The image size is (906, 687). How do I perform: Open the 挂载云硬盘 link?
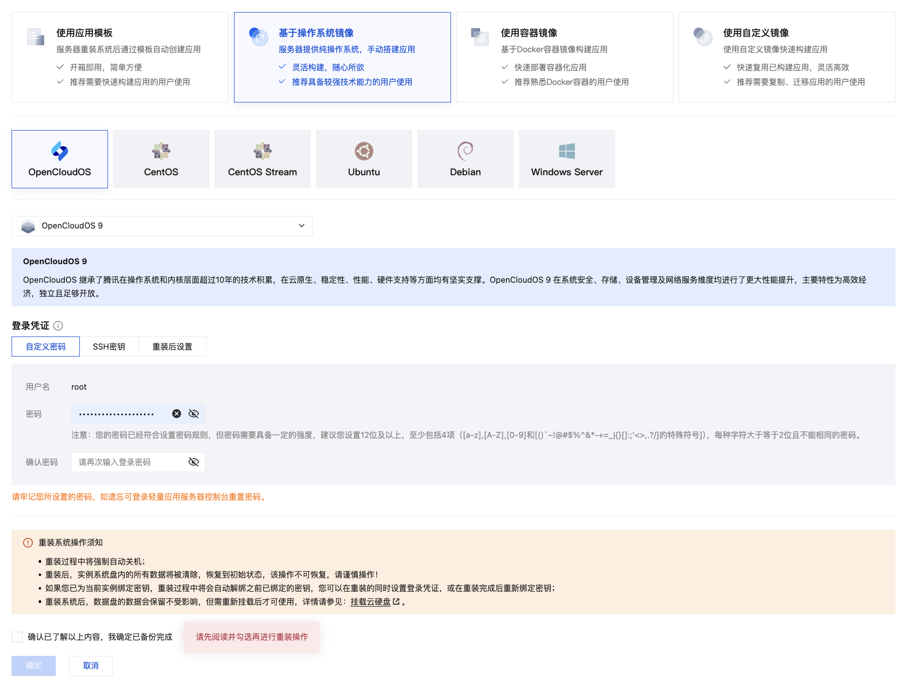371,602
